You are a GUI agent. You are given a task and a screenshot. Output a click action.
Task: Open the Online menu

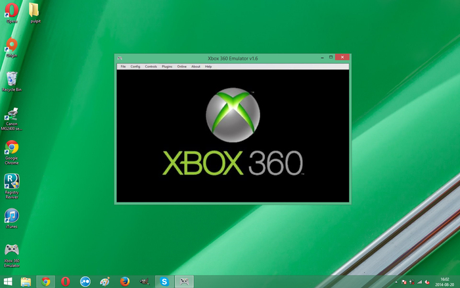tap(182, 66)
